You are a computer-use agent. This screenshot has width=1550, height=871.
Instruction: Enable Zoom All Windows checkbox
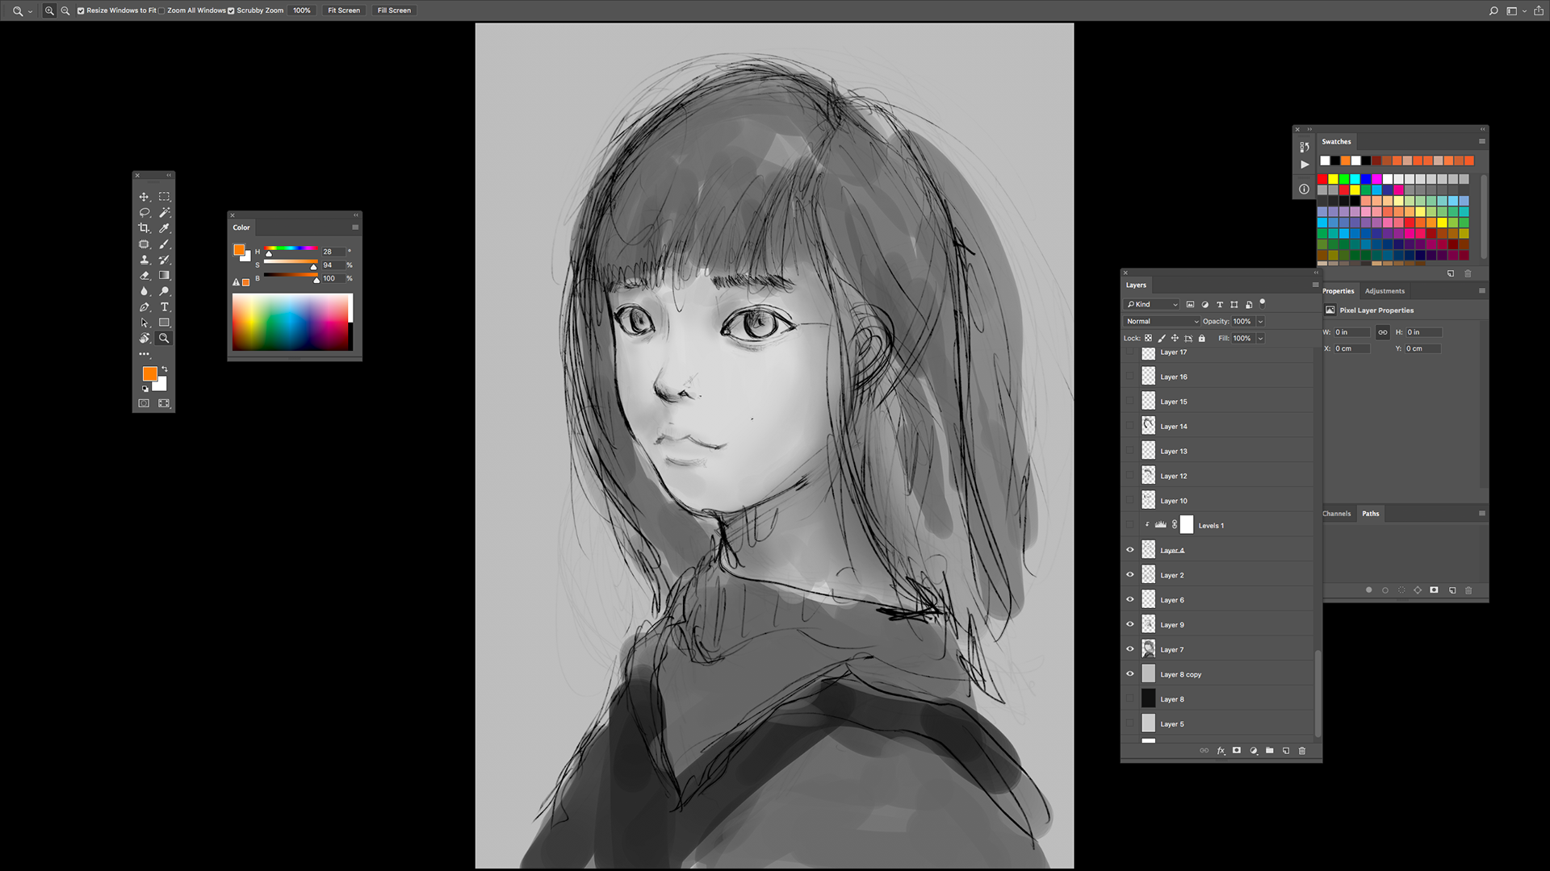[x=162, y=10]
